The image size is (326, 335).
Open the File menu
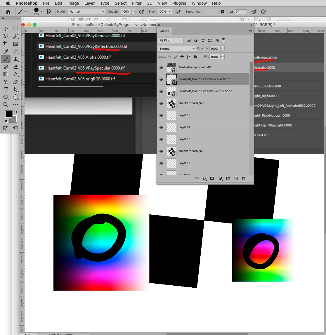[46, 3]
